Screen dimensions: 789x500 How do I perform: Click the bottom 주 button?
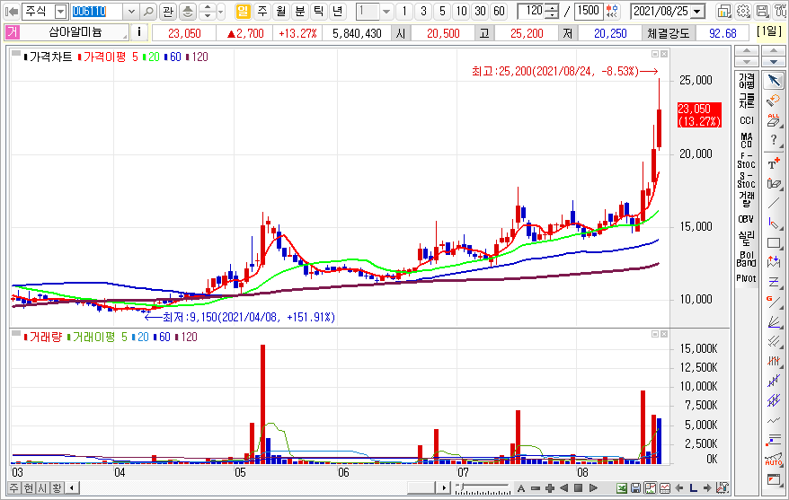click(14, 488)
